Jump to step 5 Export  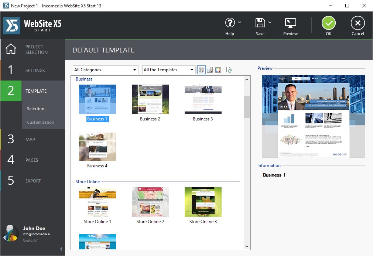pos(33,181)
